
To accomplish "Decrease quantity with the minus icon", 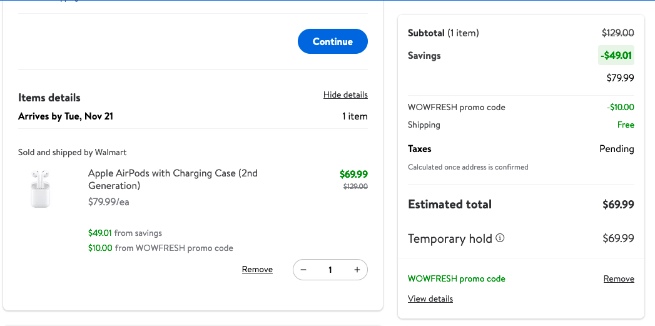I will coord(303,270).
